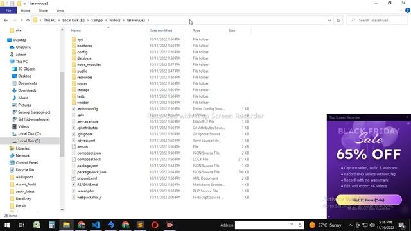The height and width of the screenshot is (231, 411).
Task: Select htdocs in the address path
Action: coord(115,20)
